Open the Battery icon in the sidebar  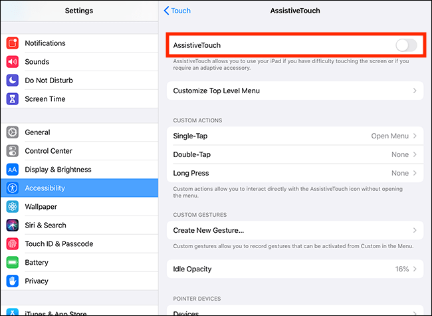pos(13,263)
